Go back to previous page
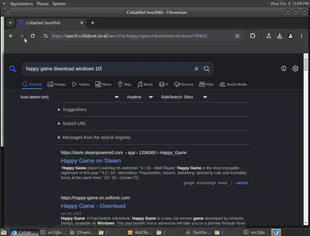The width and height of the screenshot is (310, 236). pyautogui.click(x=11, y=36)
